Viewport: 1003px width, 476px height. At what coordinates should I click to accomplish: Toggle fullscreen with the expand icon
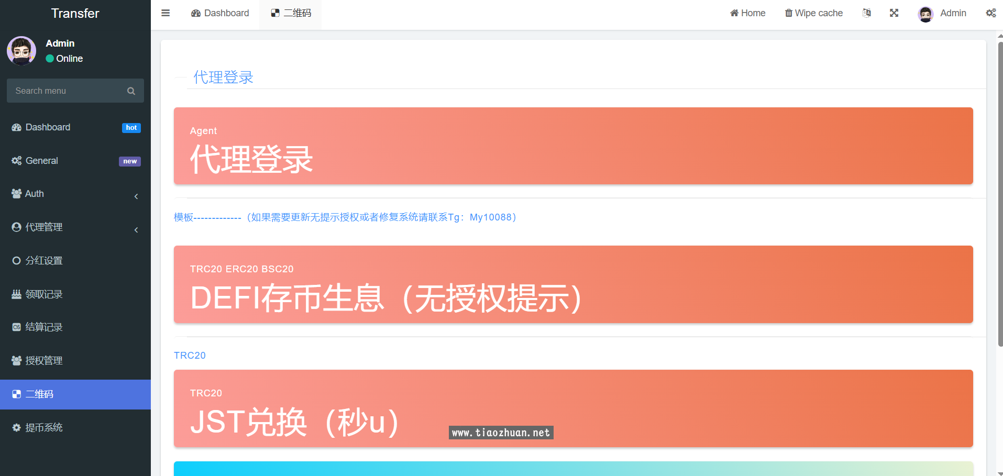point(894,13)
